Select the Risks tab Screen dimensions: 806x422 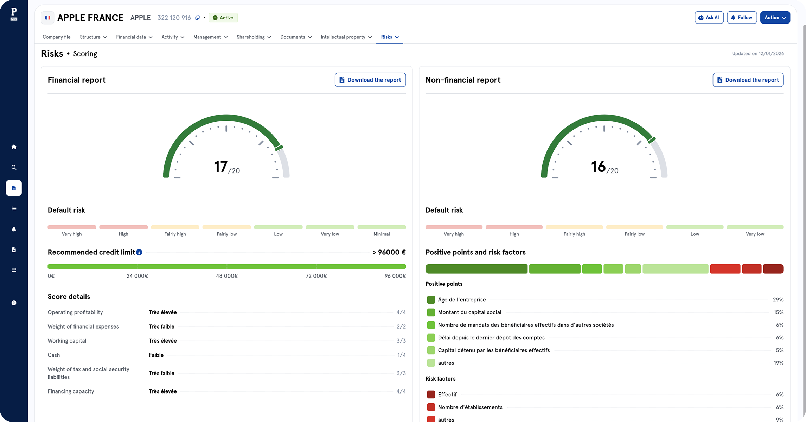[x=389, y=37]
